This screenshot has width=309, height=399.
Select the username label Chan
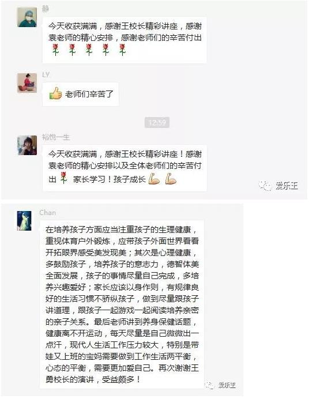coord(47,213)
